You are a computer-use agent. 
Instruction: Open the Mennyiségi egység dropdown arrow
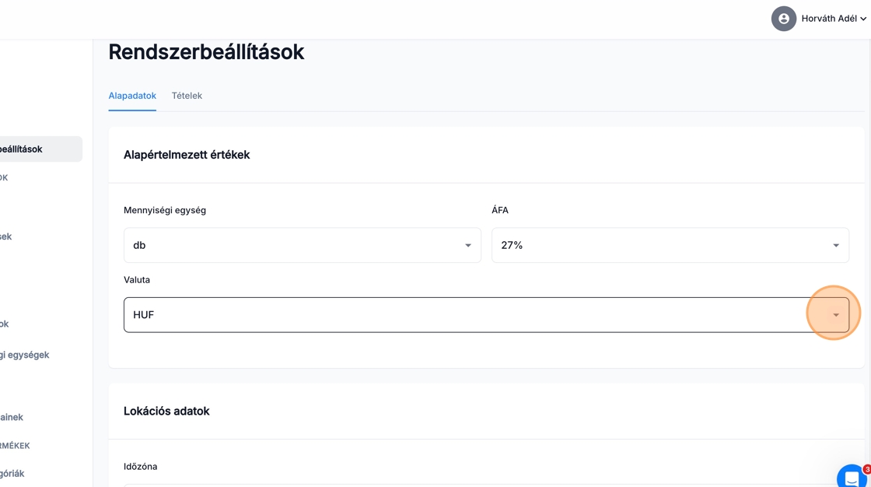[x=468, y=246]
